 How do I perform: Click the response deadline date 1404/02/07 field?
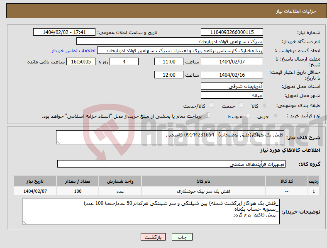[232, 61]
